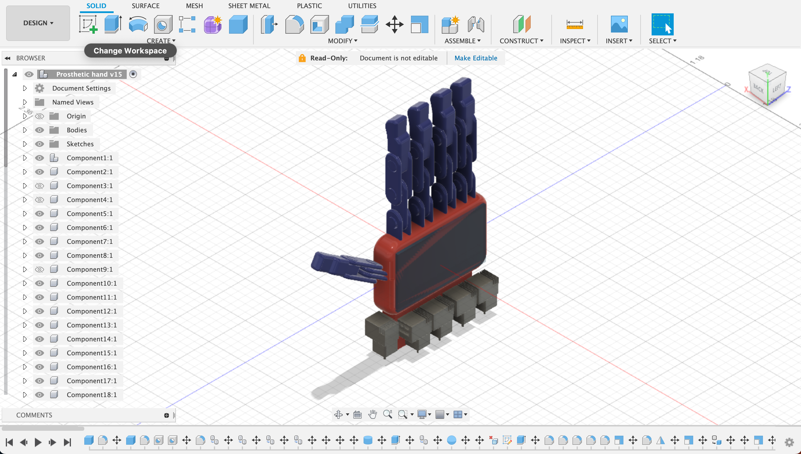This screenshot has width=801, height=454.
Task: Select the Measure tool
Action: click(x=575, y=24)
